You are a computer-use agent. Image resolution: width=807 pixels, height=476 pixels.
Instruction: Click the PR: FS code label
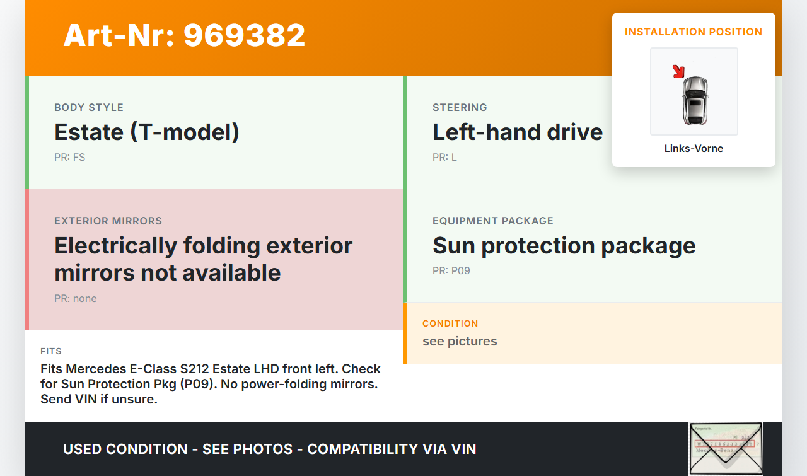click(69, 158)
